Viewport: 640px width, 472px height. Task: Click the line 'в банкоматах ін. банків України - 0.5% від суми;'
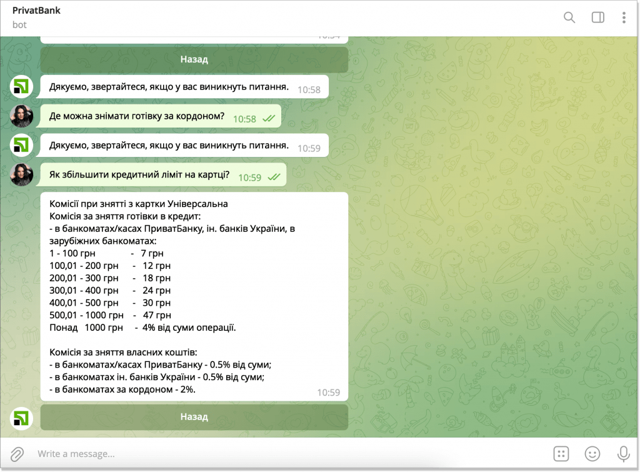(x=157, y=377)
